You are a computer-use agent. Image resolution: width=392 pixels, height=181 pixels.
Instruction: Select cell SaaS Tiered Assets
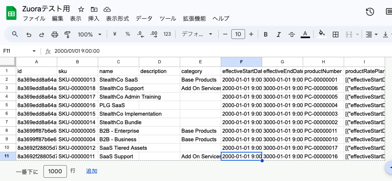[118, 148]
